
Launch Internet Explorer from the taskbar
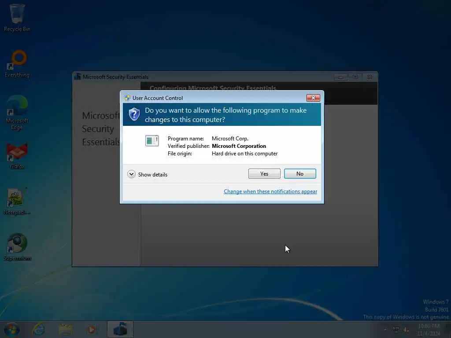(x=39, y=329)
